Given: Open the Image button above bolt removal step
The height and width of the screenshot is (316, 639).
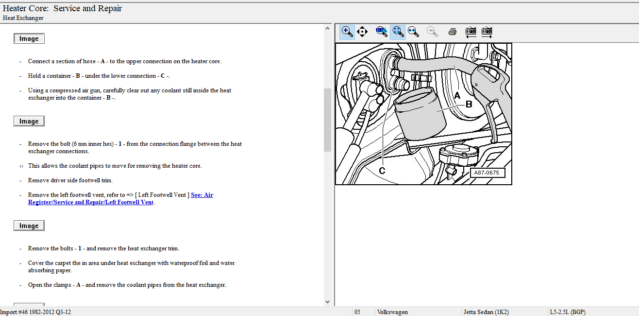Looking at the screenshot, I should point(29,122).
